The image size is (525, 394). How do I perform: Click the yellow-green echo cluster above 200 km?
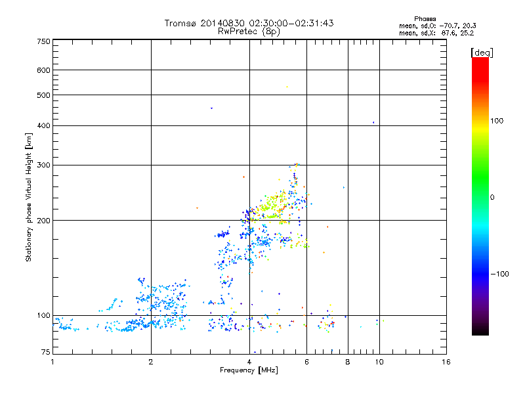pos(271,205)
